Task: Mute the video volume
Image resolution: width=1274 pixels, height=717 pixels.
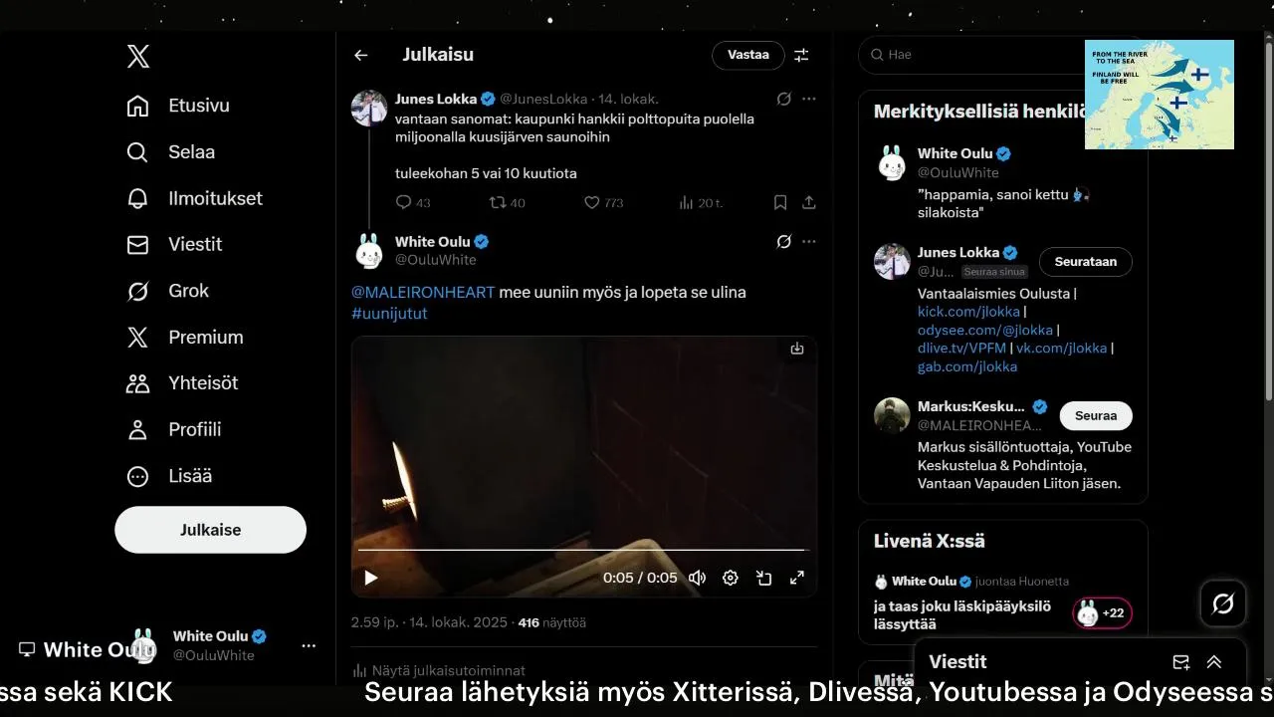Action: click(698, 578)
